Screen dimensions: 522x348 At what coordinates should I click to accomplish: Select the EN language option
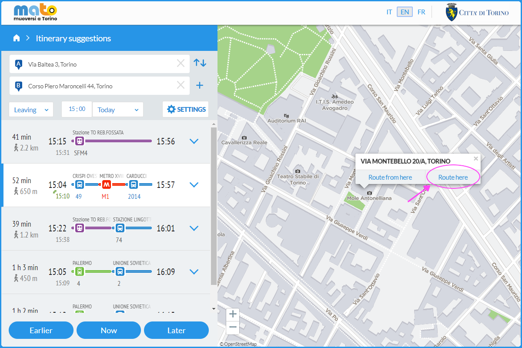click(405, 12)
